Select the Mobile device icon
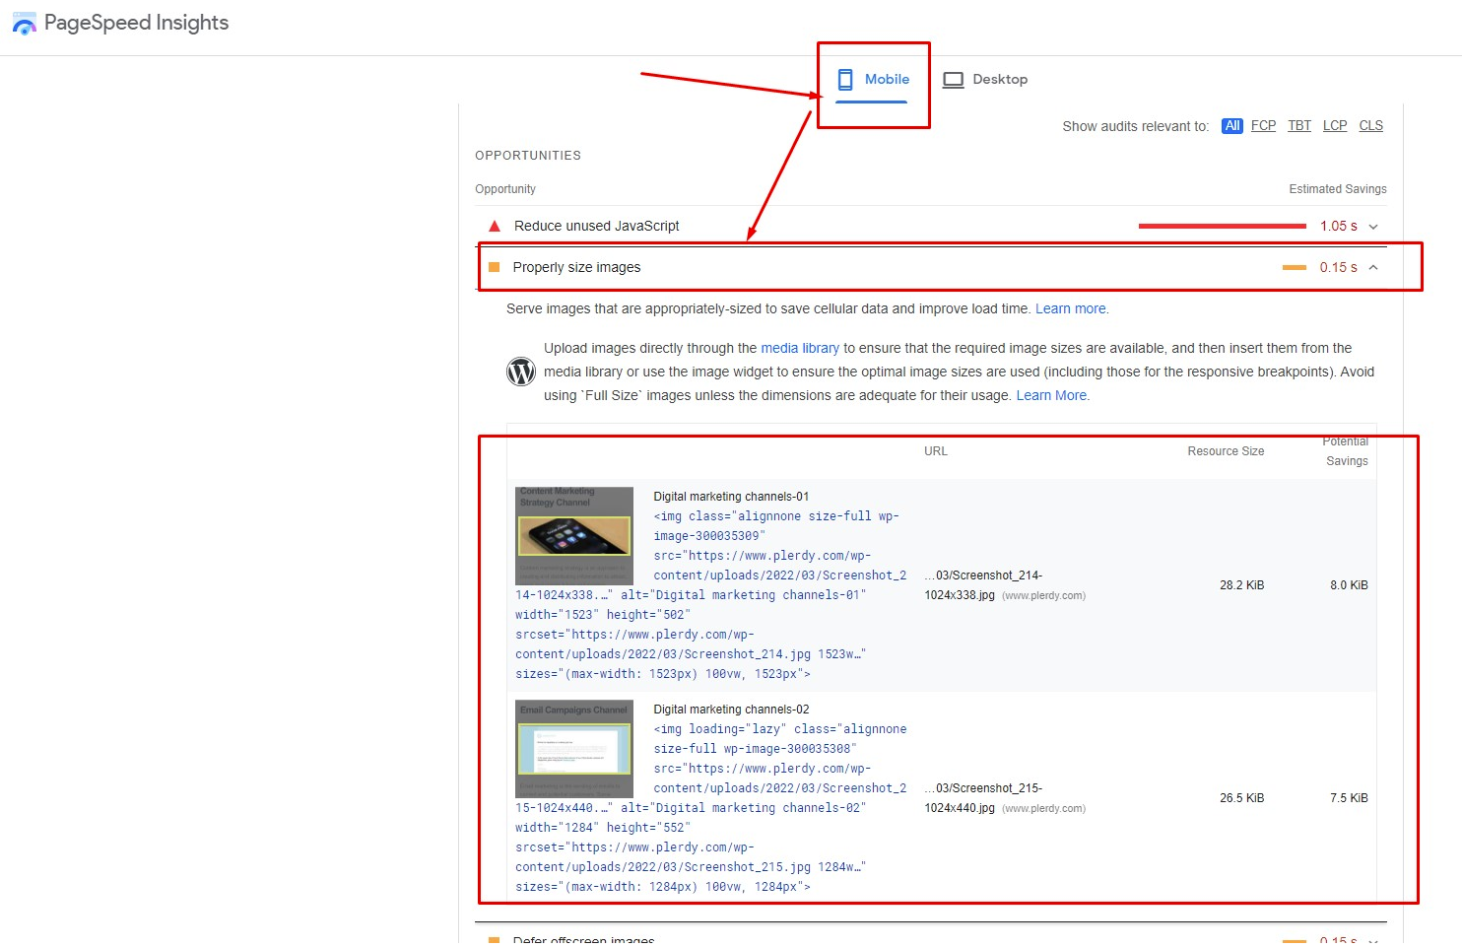Image resolution: width=1462 pixels, height=948 pixels. click(x=845, y=79)
